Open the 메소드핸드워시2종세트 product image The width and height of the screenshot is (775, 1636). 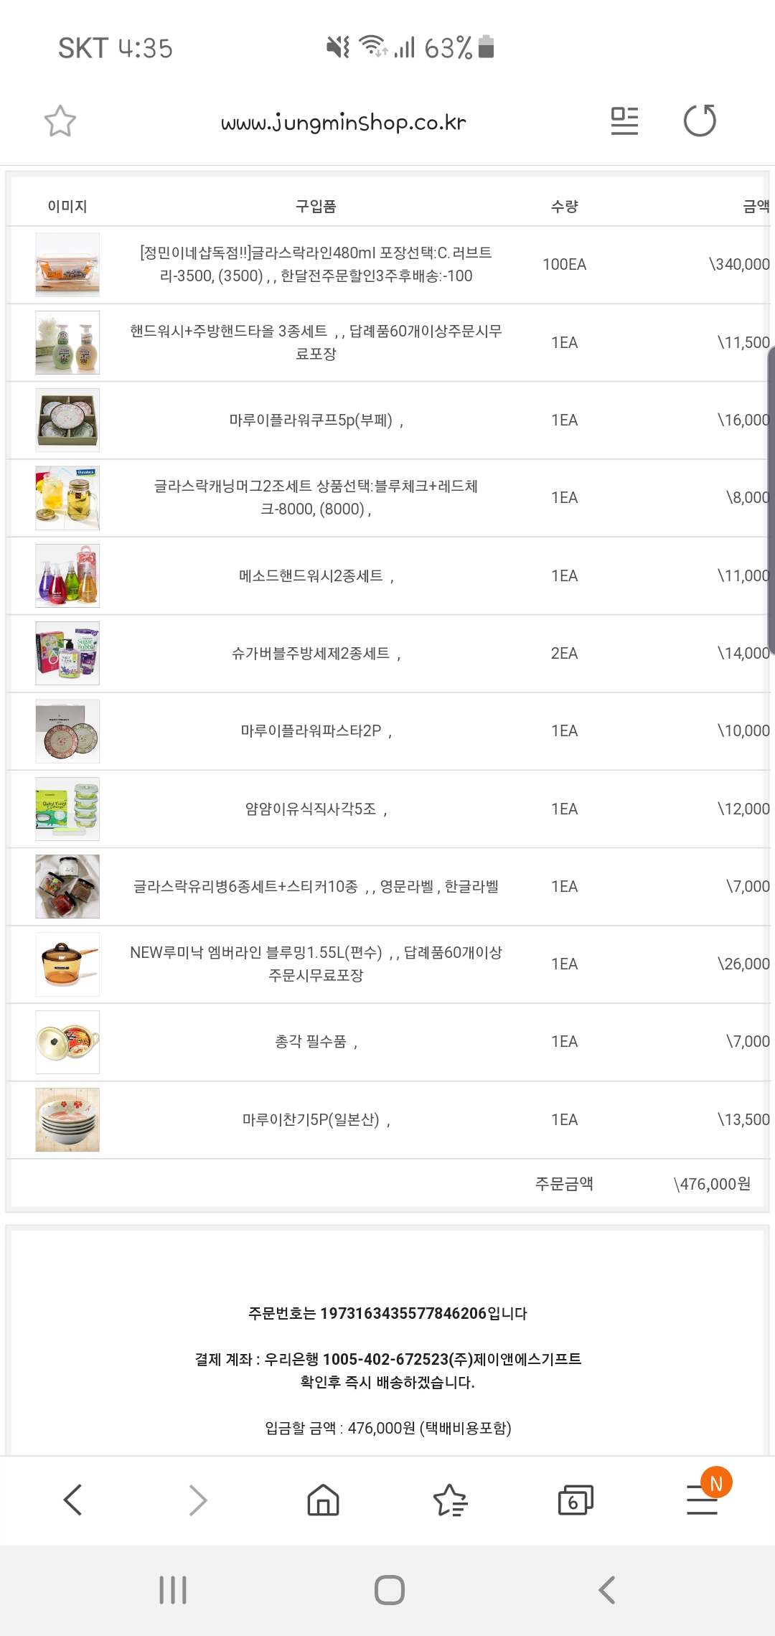67,575
